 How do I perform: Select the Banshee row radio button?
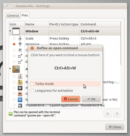click(14, 82)
